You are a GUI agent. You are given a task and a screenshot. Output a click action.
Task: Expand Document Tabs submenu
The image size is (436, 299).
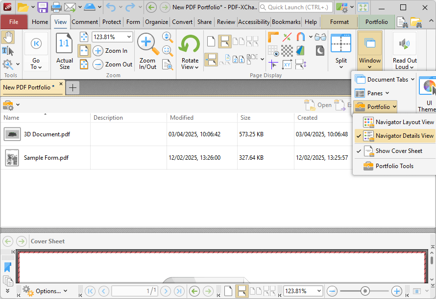pyautogui.click(x=385, y=80)
